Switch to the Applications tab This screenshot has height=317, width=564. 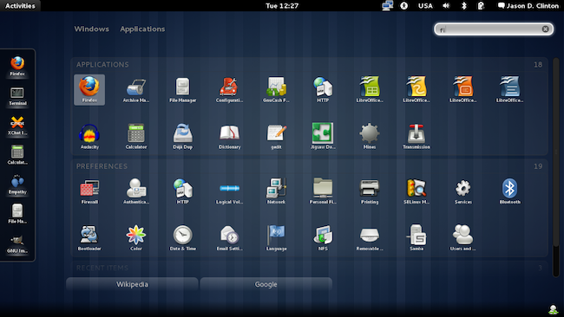pyautogui.click(x=142, y=29)
